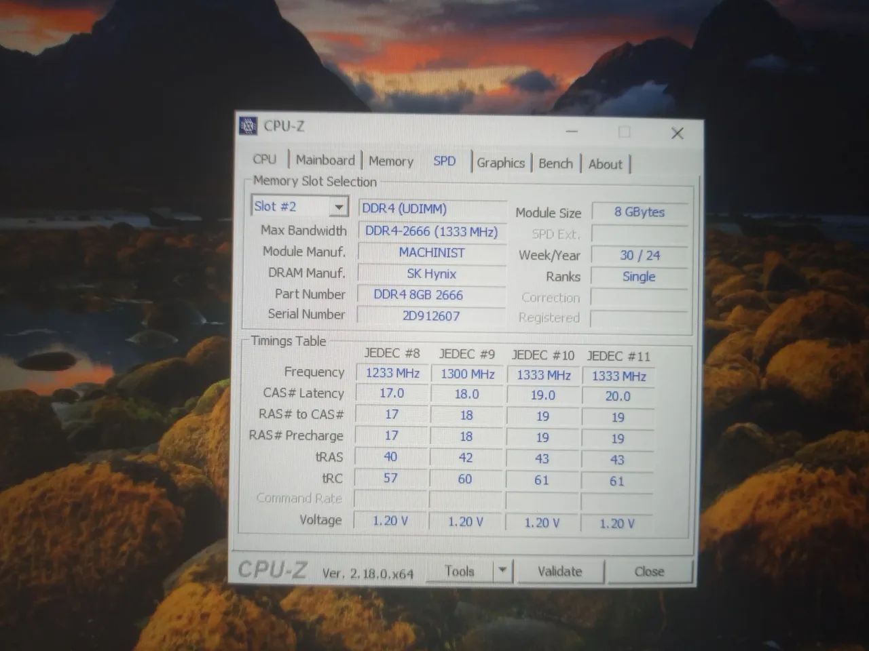The height and width of the screenshot is (651, 869).
Task: Click the CPU-Z icon in the title bar
Action: (x=248, y=125)
